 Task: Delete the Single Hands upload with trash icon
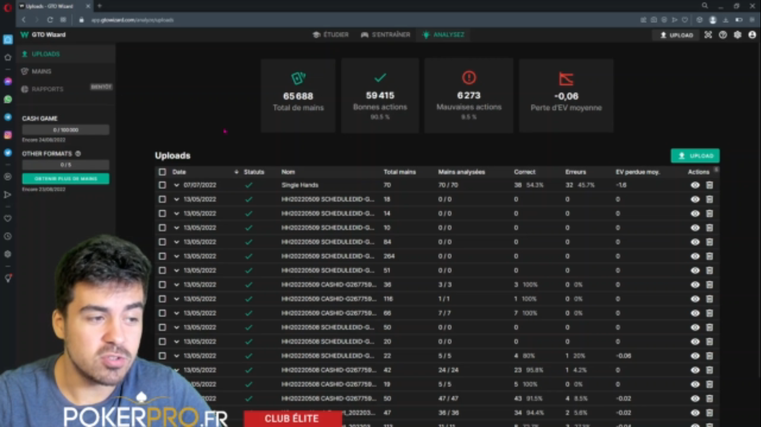point(709,185)
